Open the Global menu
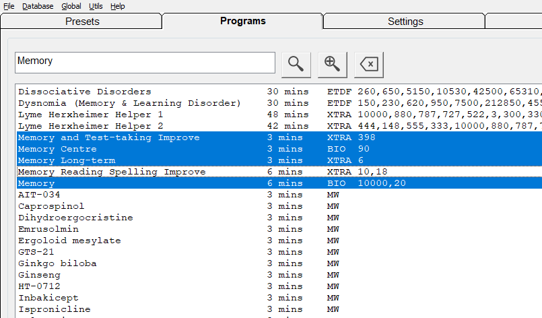This screenshot has height=318, width=542. tap(71, 6)
